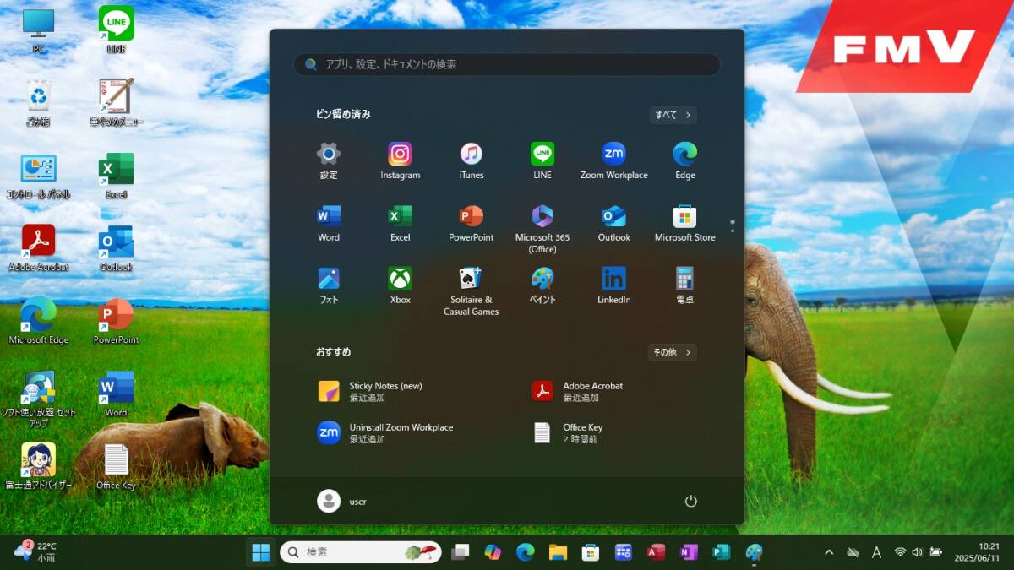
Task: Click the taskbar 検索 search box
Action: pyautogui.click(x=360, y=552)
